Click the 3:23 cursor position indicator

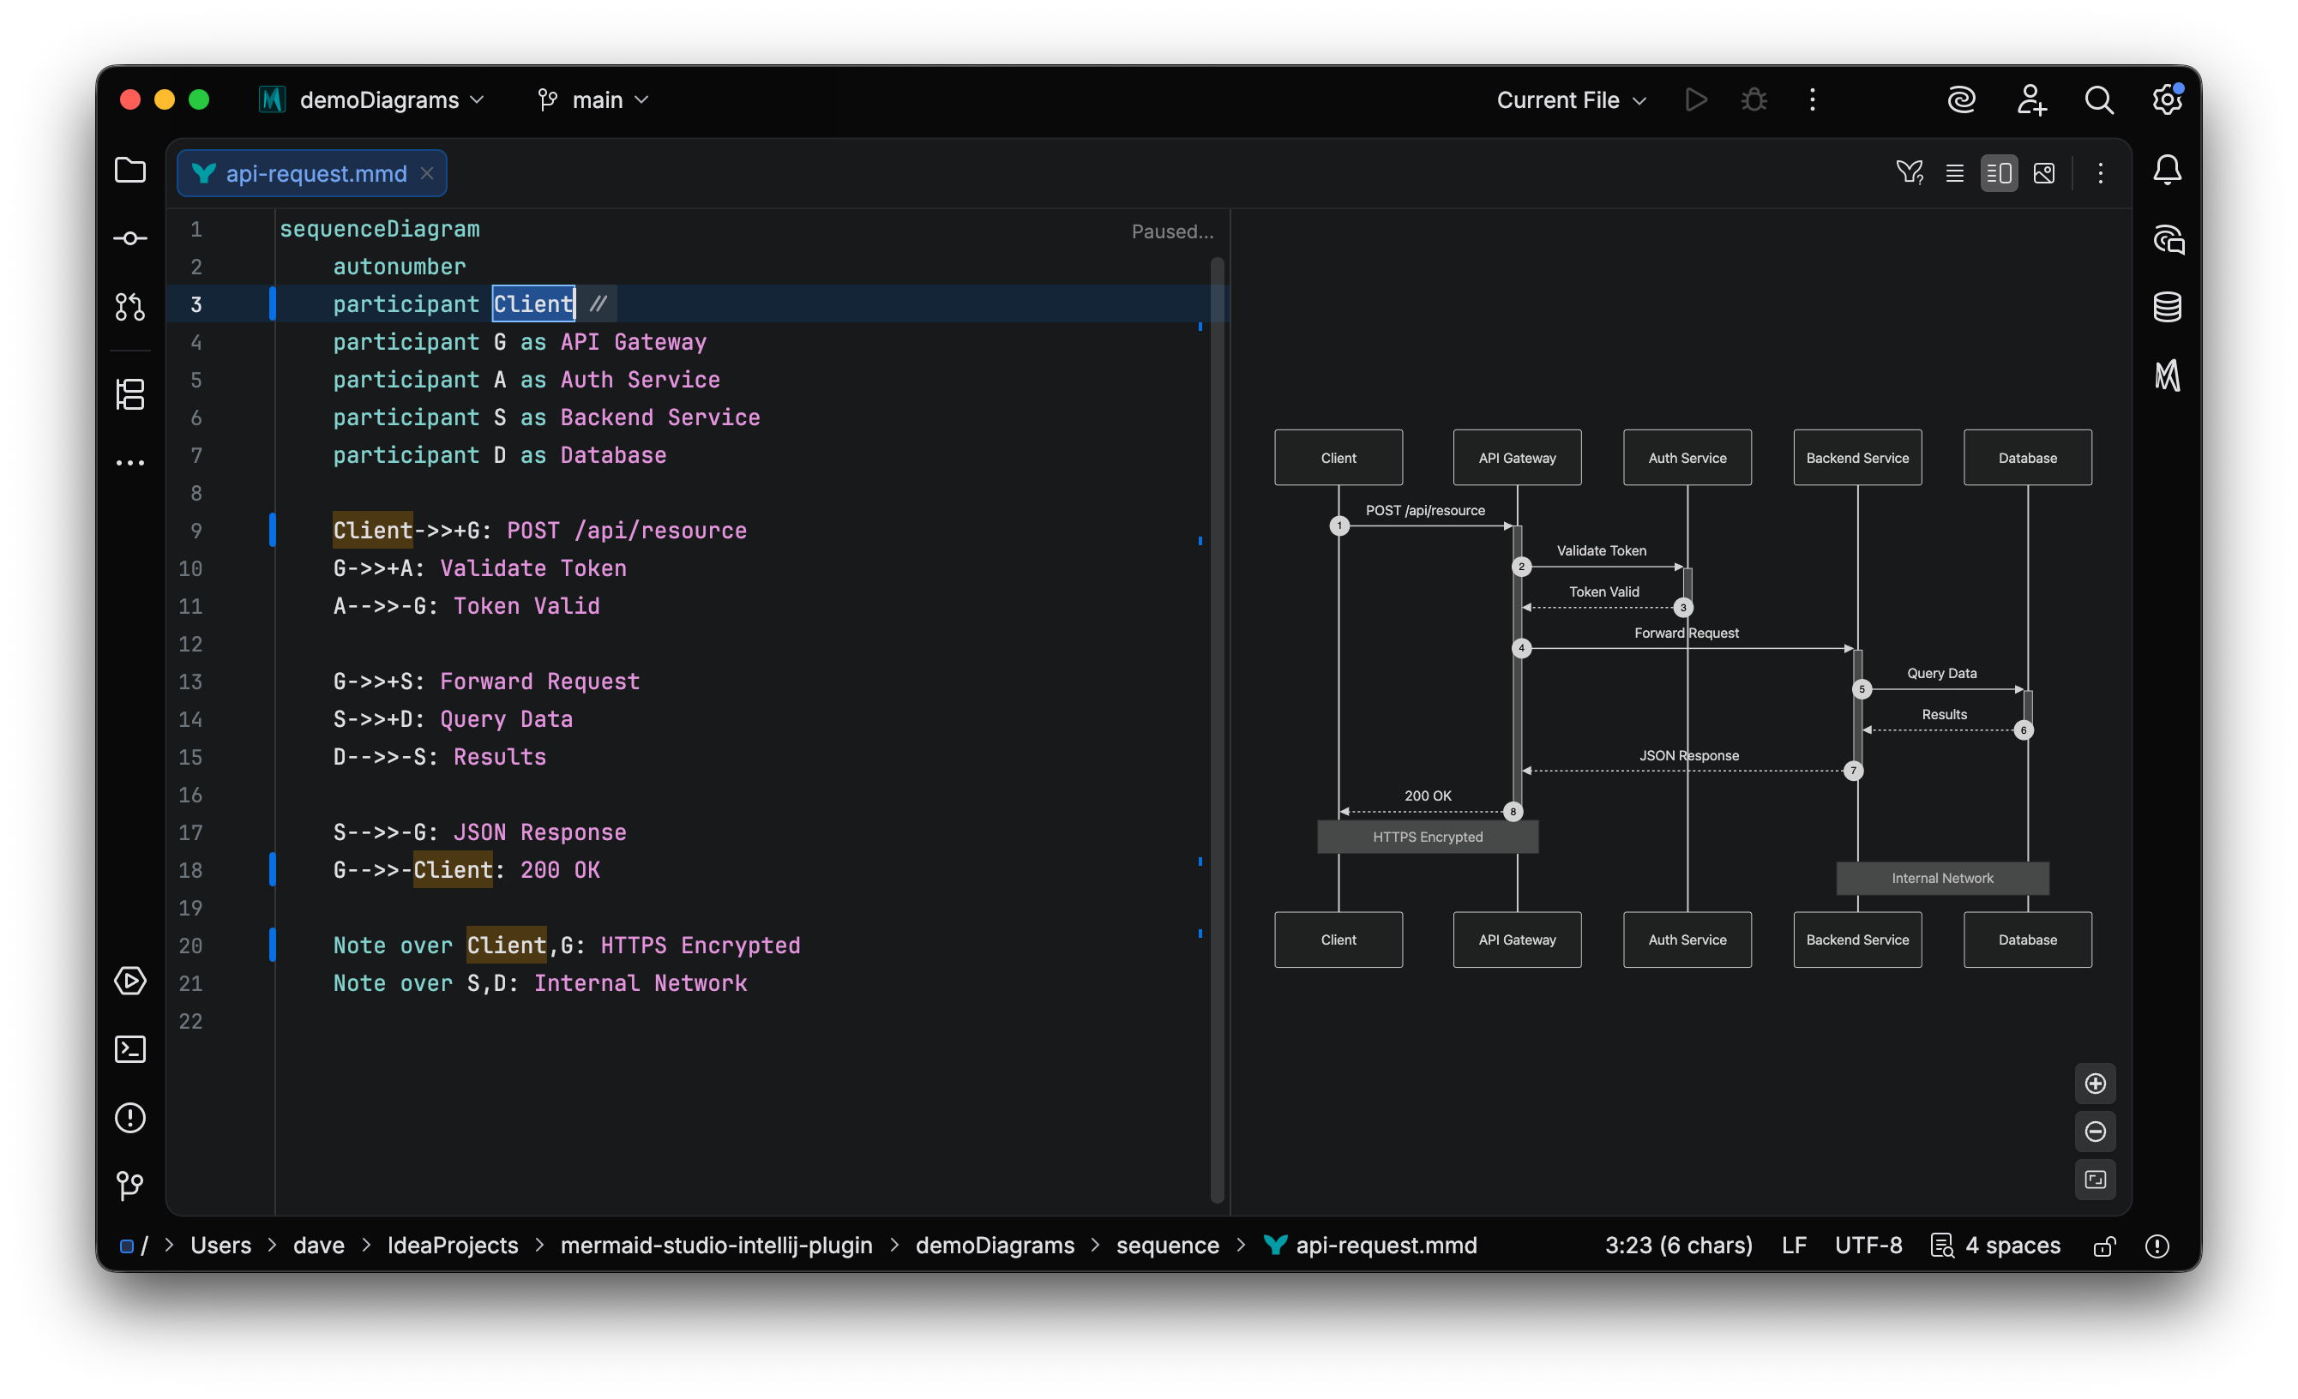pyautogui.click(x=1678, y=1246)
